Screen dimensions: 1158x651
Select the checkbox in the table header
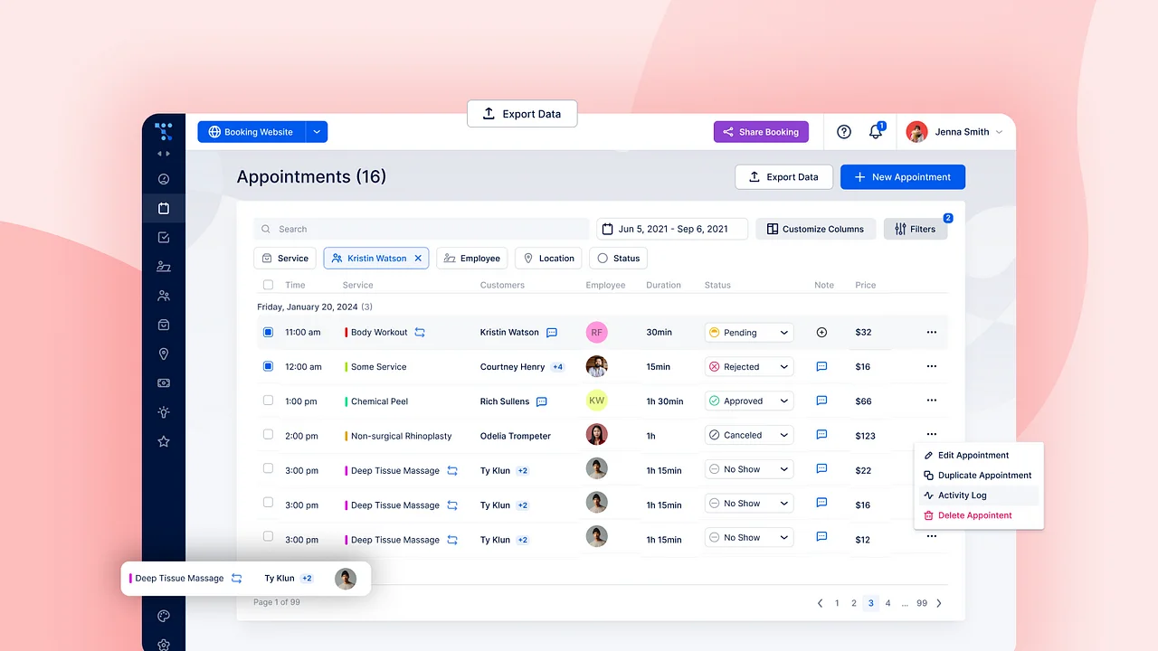click(268, 284)
